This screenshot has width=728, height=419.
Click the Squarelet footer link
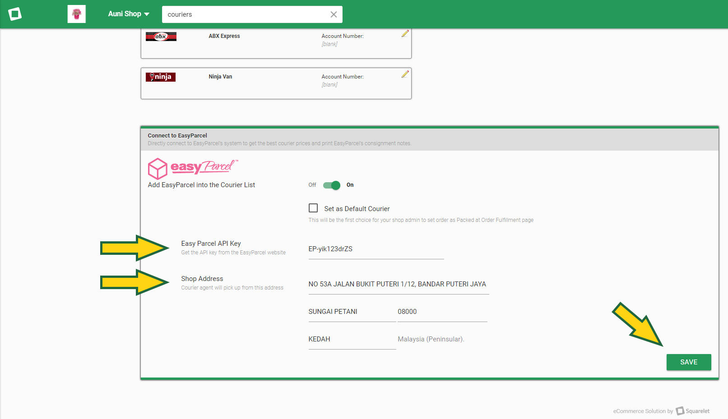[693, 411]
